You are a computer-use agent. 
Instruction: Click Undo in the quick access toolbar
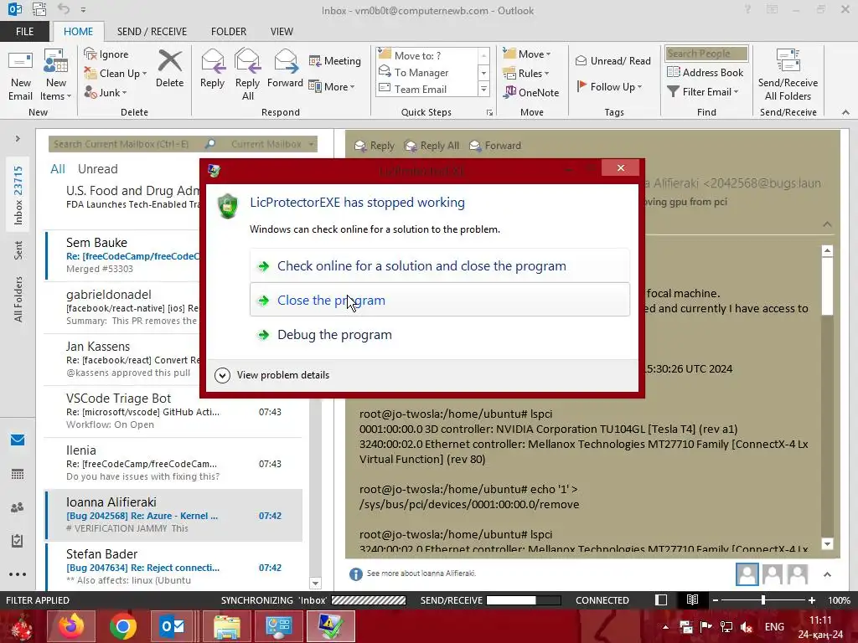point(64,9)
